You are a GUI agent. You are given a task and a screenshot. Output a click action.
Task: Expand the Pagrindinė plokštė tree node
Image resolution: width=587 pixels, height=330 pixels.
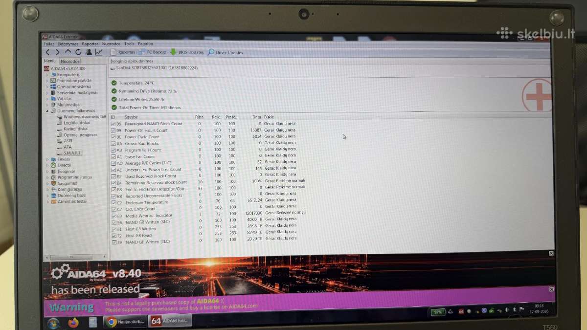47,81
